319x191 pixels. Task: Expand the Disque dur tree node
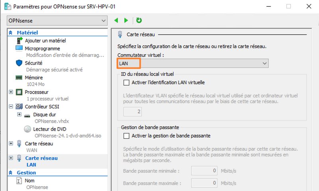(19, 114)
